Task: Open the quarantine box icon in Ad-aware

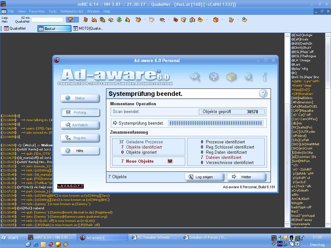Action: (231, 77)
